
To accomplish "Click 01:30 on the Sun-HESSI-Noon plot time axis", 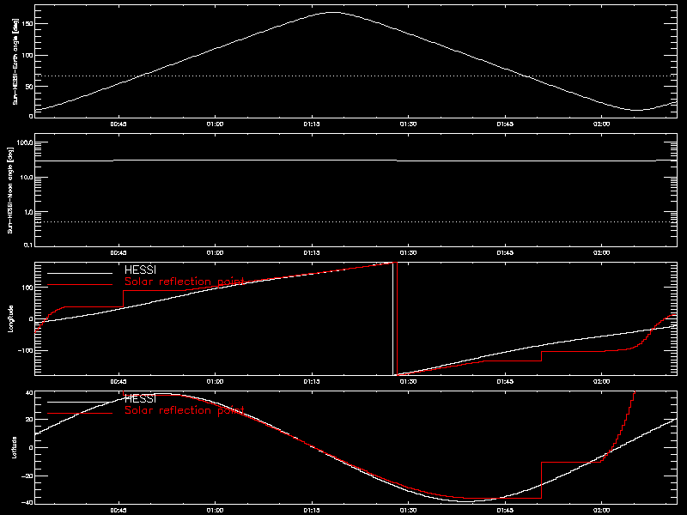I will point(409,253).
